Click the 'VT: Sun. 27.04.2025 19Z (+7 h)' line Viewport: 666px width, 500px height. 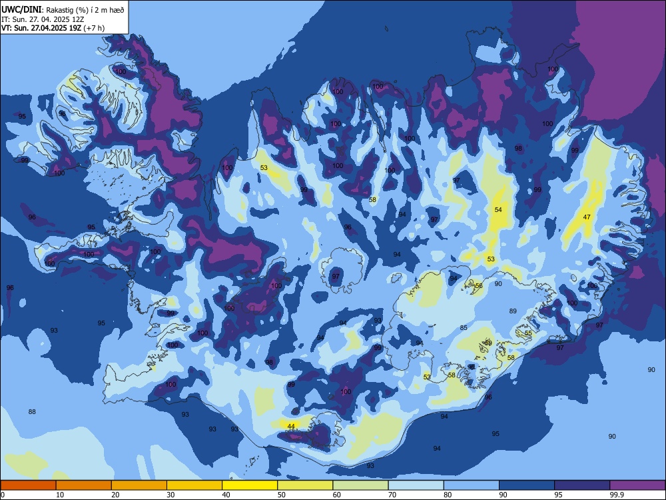[x=53, y=28]
